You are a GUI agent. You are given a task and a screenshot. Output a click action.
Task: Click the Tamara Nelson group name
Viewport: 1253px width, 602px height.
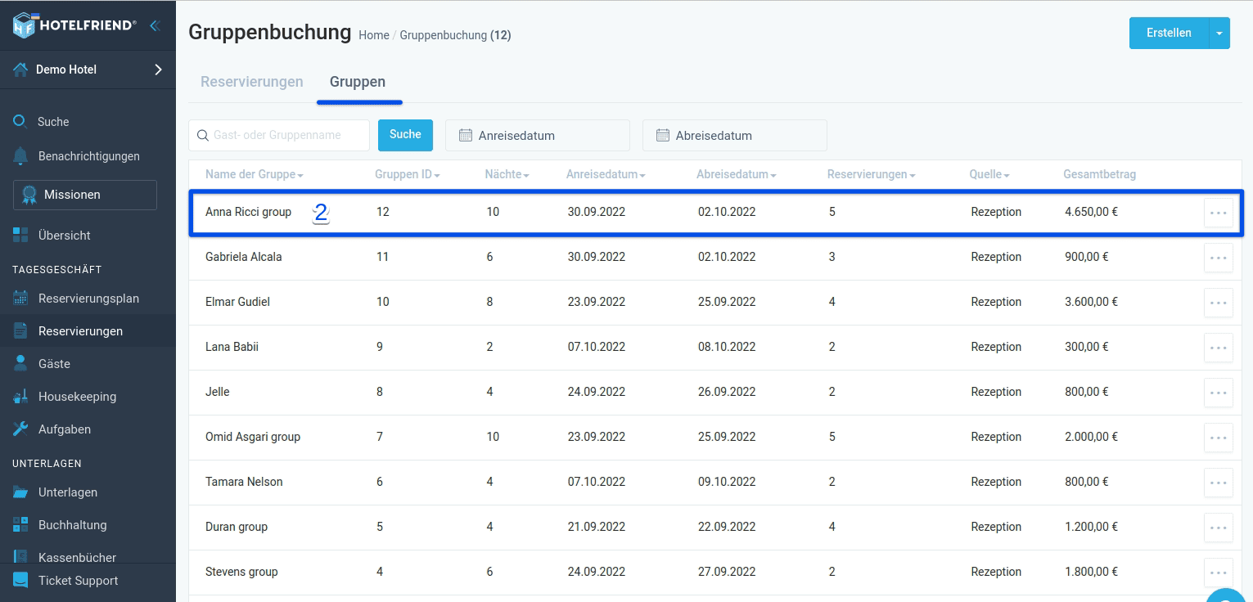pyautogui.click(x=244, y=482)
